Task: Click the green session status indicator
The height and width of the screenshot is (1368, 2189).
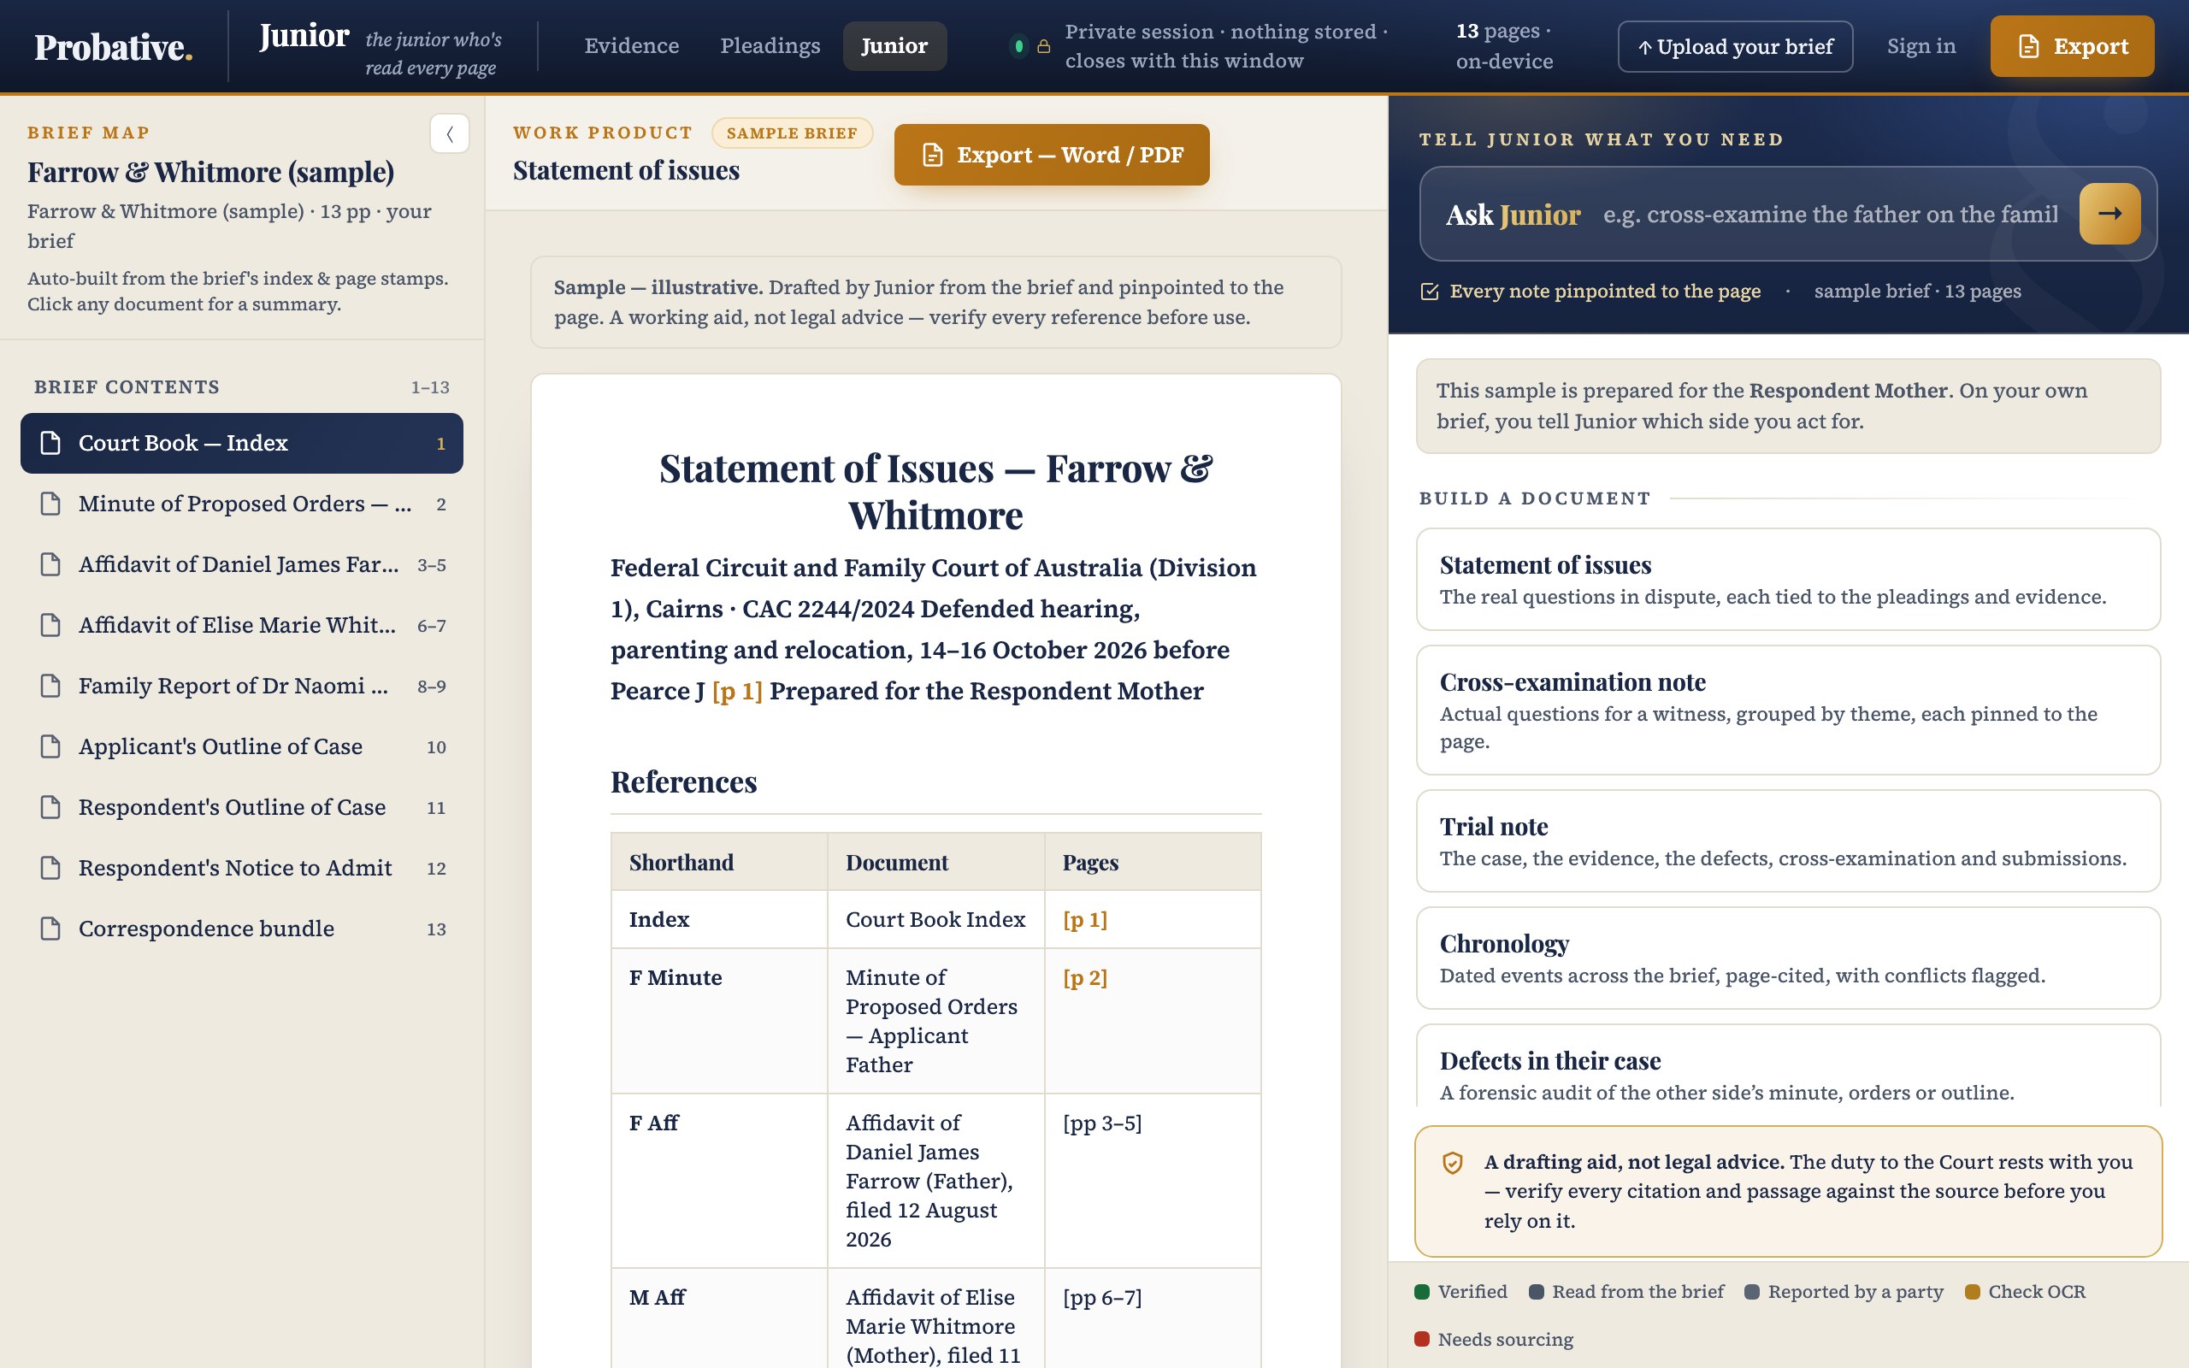Action: pyautogui.click(x=1018, y=46)
